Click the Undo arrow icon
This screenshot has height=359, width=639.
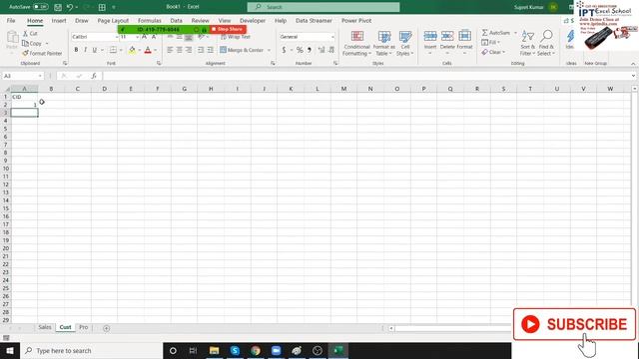pos(70,7)
